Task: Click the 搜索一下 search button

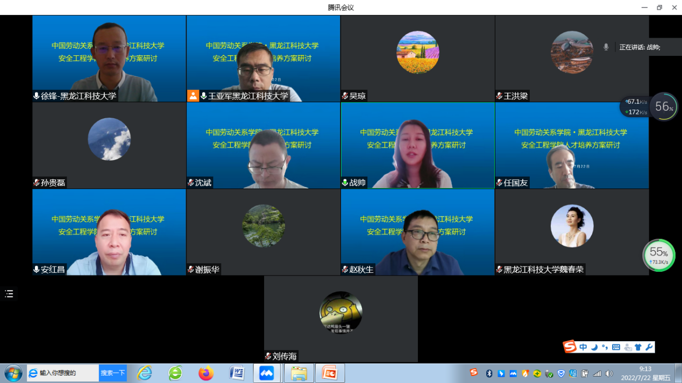Action: (x=113, y=373)
